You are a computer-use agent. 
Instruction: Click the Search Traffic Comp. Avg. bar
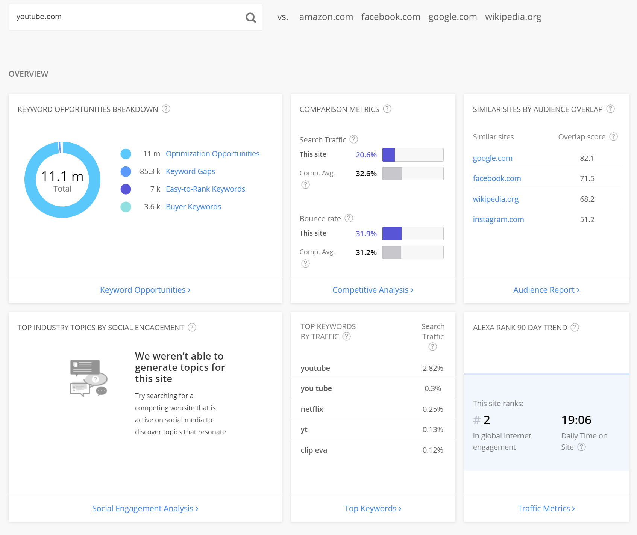[413, 174]
